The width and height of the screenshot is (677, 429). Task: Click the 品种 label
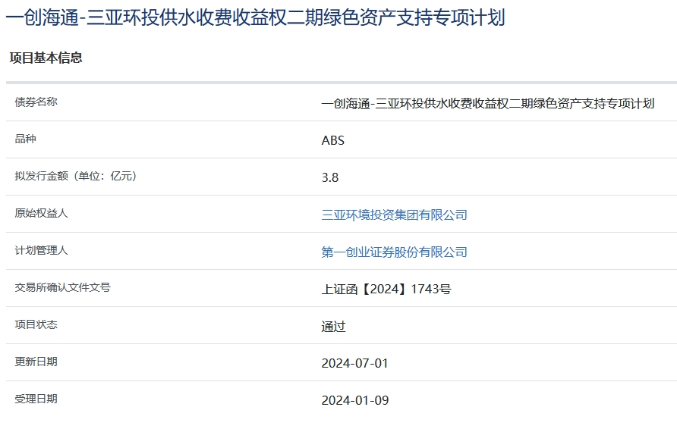click(25, 139)
